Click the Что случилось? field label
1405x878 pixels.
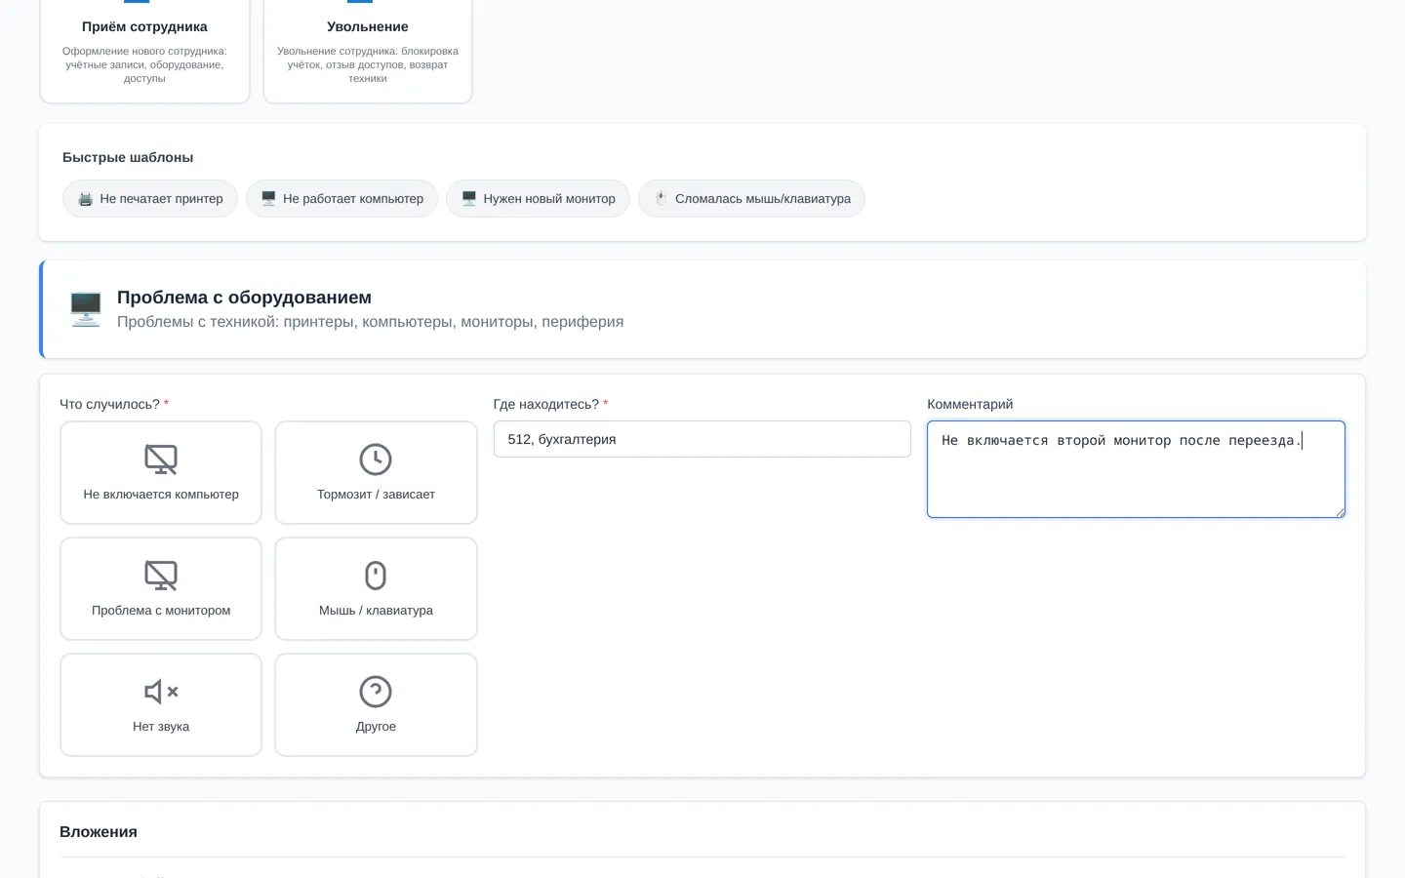pos(114,404)
